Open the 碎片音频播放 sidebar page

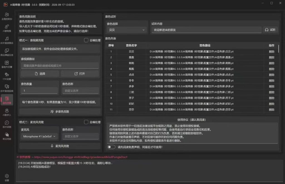(x=7, y=40)
